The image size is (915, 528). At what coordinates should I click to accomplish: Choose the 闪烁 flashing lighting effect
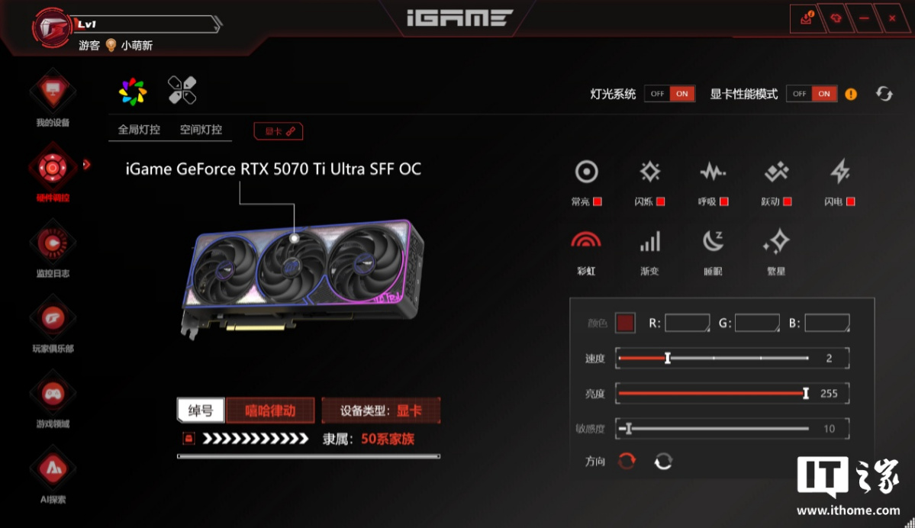click(x=649, y=172)
